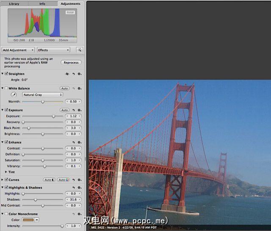Image resolution: width=271 pixels, height=231 pixels.
Task: Click the Auto button for Exposure
Action: click(64, 110)
